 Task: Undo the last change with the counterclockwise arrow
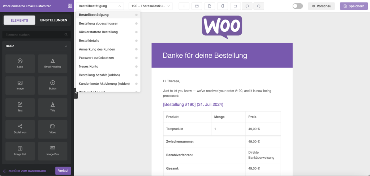(247, 6)
